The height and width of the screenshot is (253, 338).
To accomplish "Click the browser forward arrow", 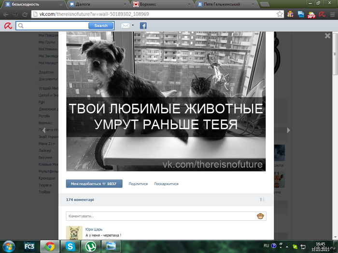I will [x=15, y=14].
